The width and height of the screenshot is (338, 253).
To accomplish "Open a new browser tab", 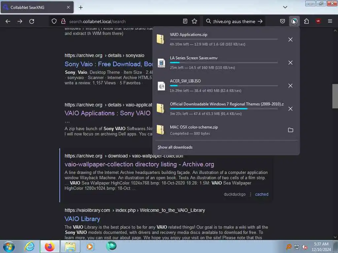I will click(x=81, y=8).
